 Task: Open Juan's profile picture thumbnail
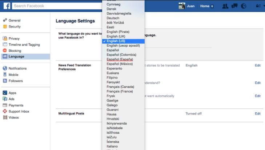[182, 6]
